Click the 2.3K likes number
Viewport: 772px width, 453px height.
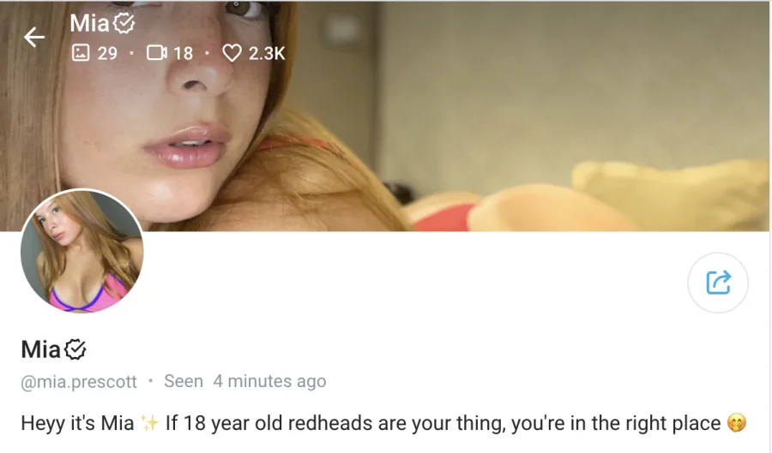(267, 53)
